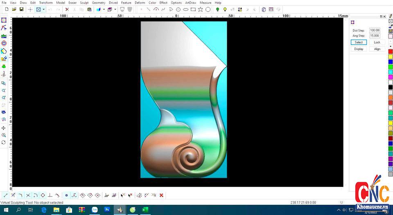
Task: Click the green light bulb icon
Action: click(x=217, y=9)
